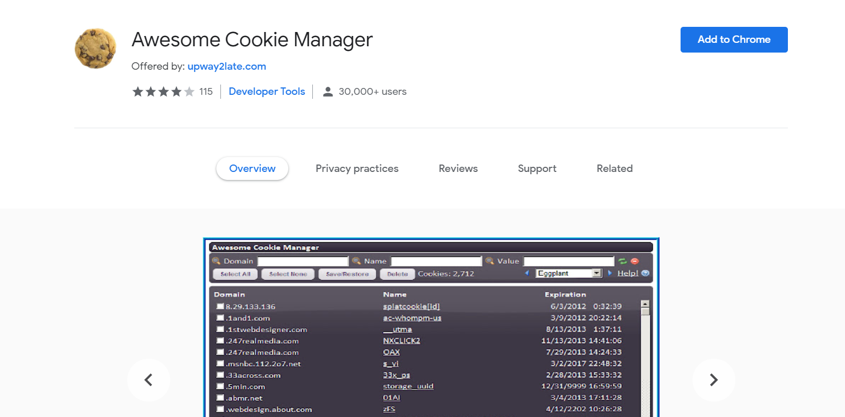Check the box for .webdesign.about.com
This screenshot has width=845, height=417.
(220, 410)
